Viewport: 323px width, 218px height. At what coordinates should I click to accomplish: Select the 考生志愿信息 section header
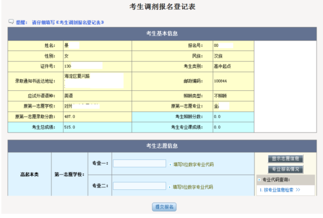[162, 146]
